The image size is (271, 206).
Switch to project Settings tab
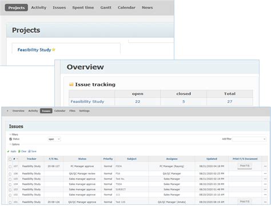(85, 111)
